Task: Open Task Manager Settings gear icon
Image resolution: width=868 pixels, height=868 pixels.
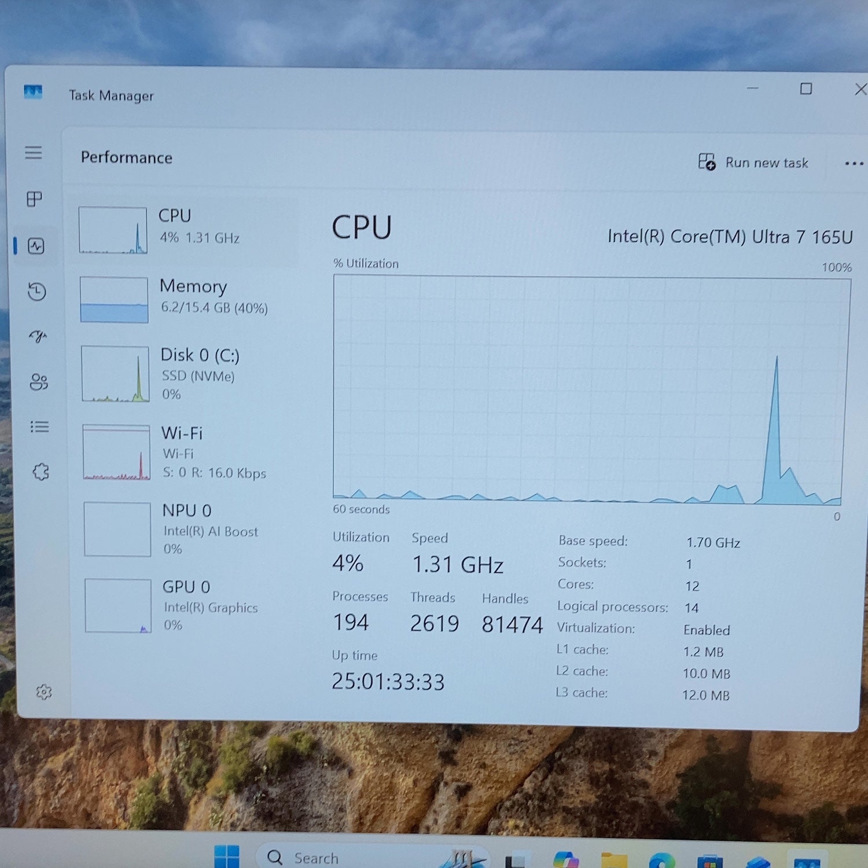Action: point(44,692)
